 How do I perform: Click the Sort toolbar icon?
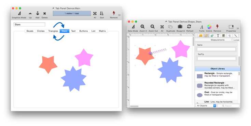pos(102,13)
